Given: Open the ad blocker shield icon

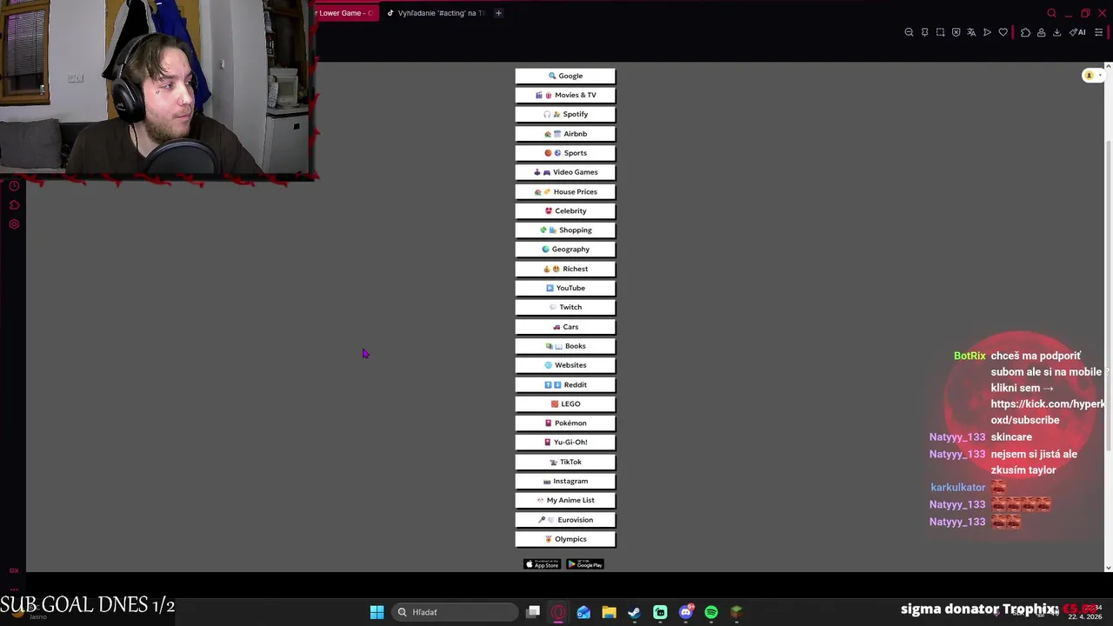Looking at the screenshot, I should pos(956,32).
